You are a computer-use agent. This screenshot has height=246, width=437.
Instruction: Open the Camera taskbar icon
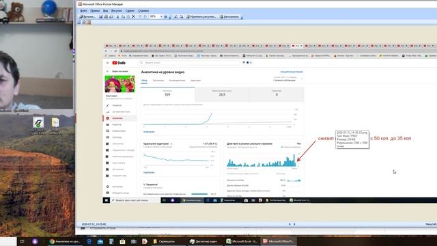tap(134, 241)
